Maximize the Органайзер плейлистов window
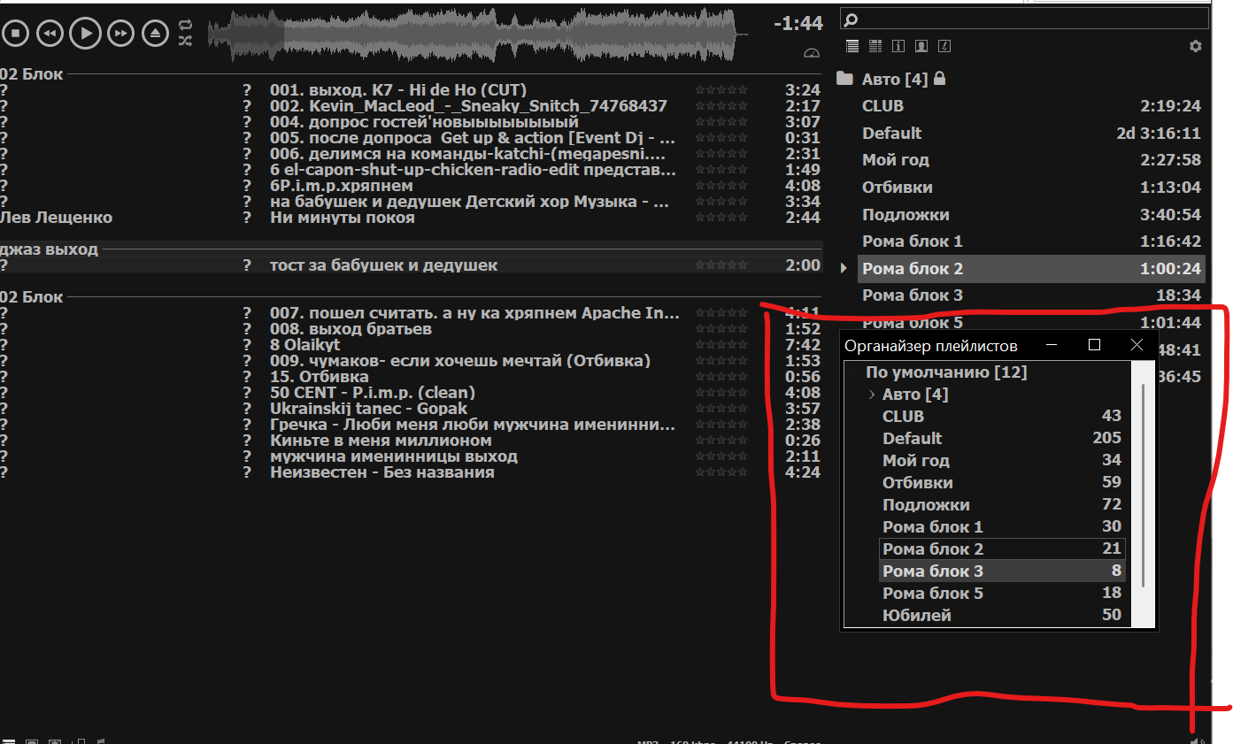 [x=1094, y=345]
